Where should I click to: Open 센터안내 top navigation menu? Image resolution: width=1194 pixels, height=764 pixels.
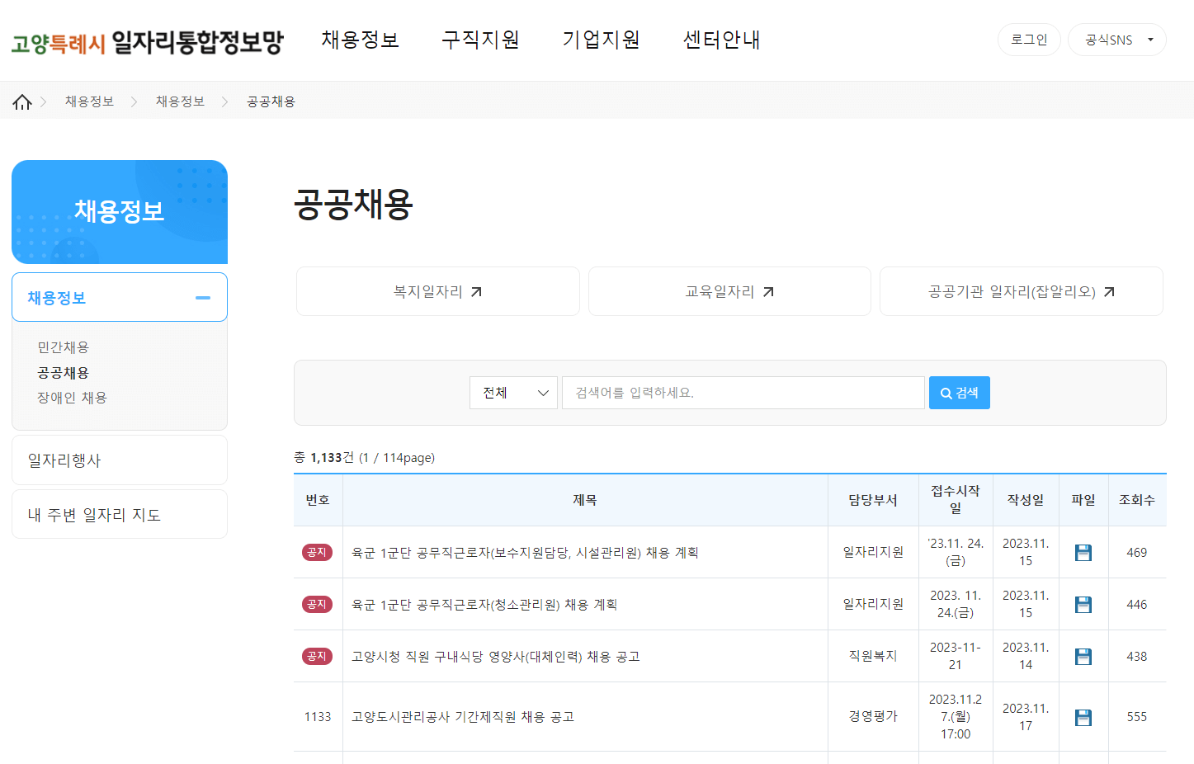[x=721, y=40]
